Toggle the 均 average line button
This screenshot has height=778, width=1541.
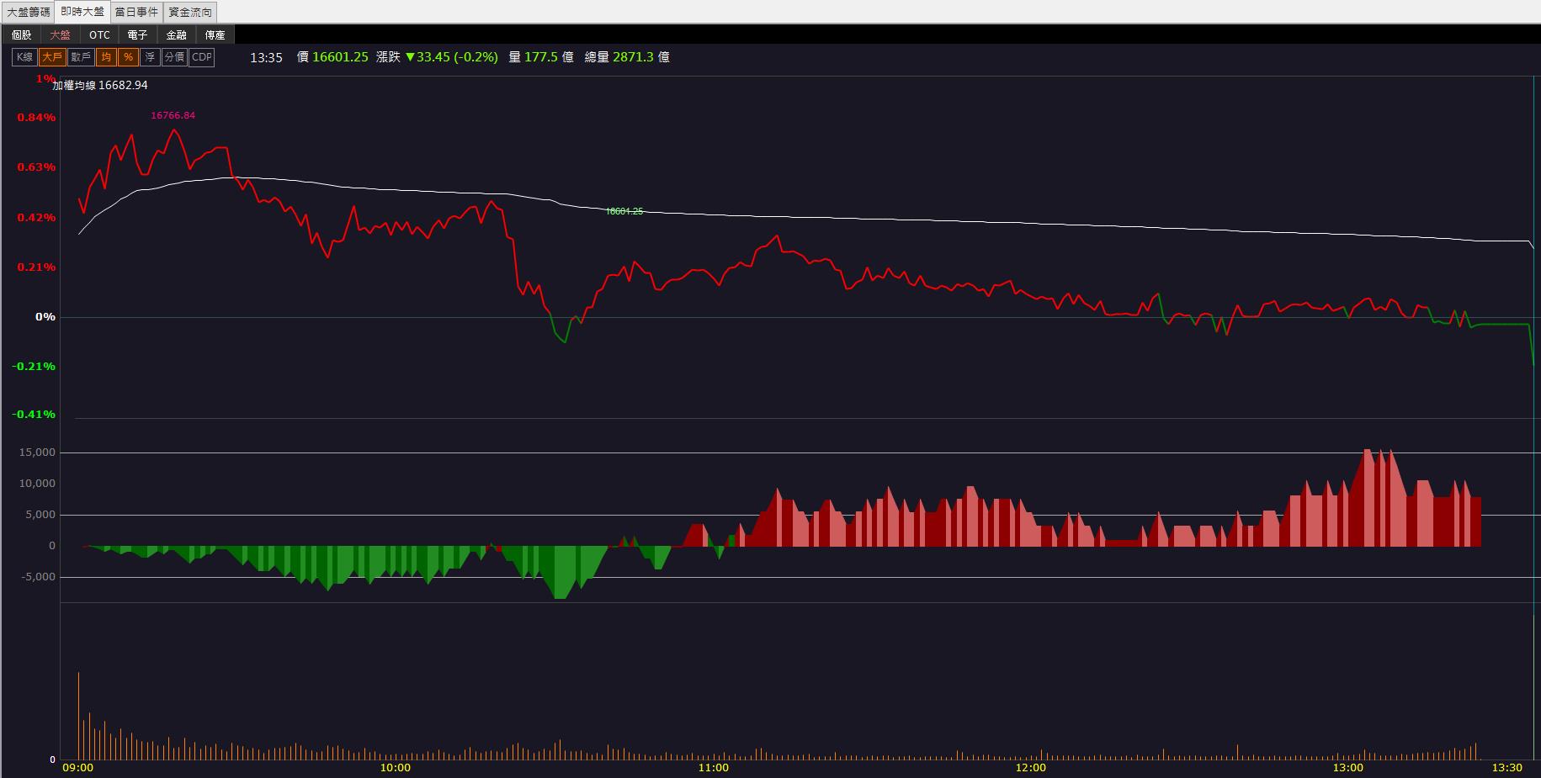point(106,57)
